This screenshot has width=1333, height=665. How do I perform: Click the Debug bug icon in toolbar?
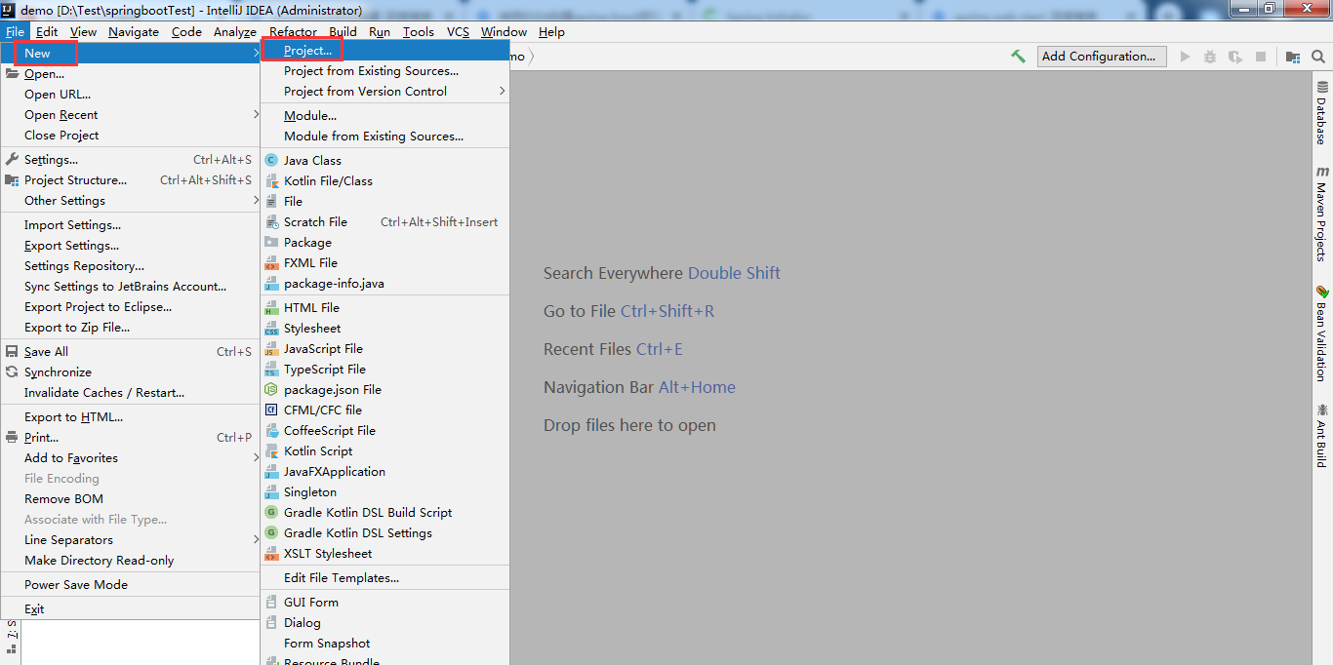pyautogui.click(x=1210, y=57)
